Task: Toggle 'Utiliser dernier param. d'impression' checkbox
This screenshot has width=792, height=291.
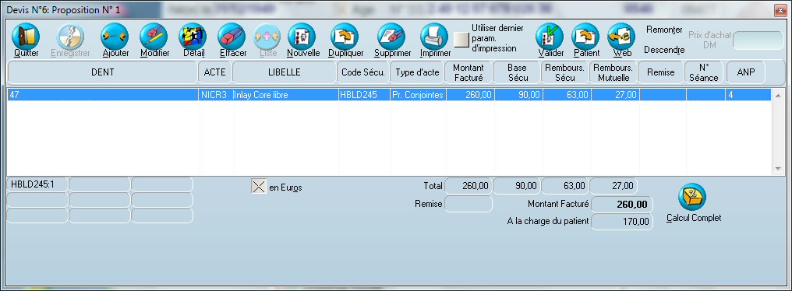Action: tap(461, 40)
